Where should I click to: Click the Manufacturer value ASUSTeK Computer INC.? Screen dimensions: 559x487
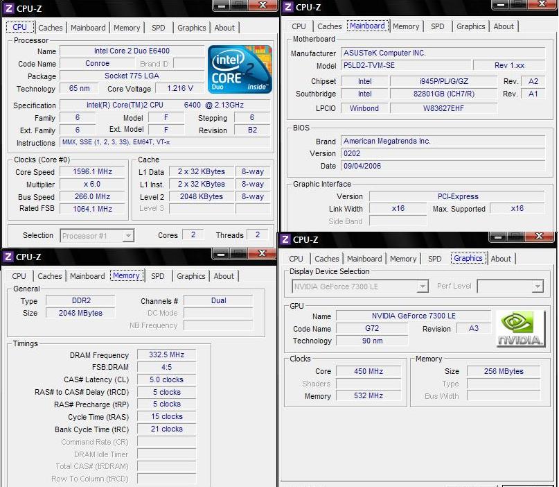coord(443,53)
